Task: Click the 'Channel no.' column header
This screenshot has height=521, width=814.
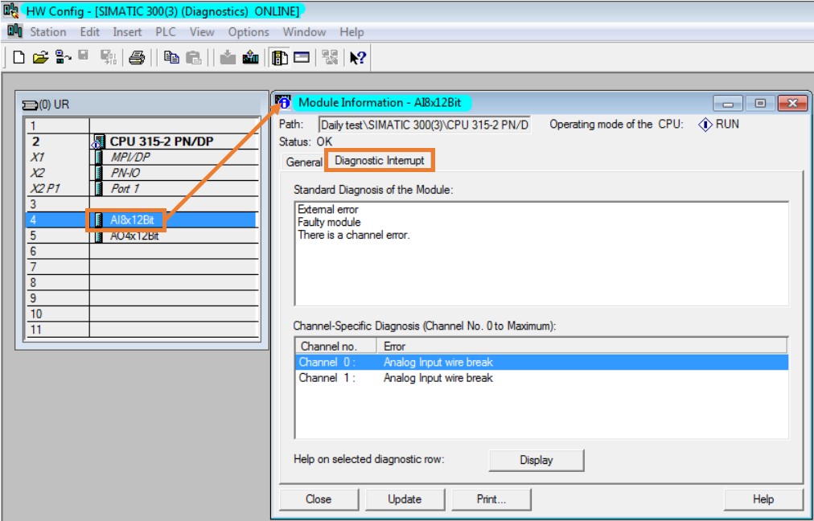Action: [336, 346]
